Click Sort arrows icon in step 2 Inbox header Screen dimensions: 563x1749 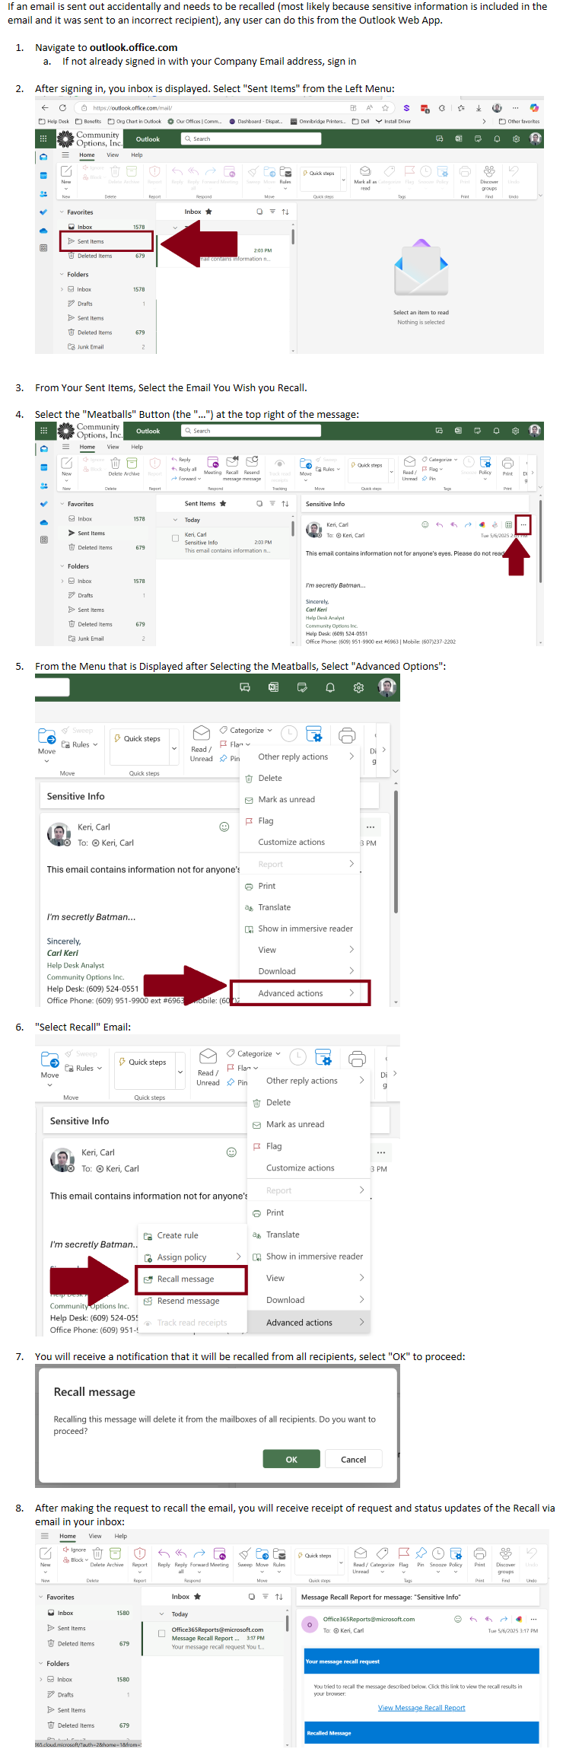coord(285,212)
